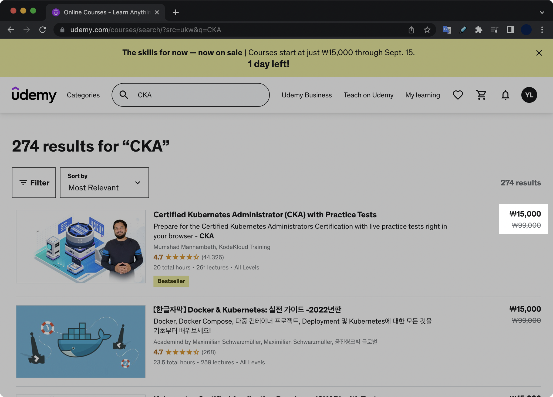Dismiss the sale banner with the X

click(539, 53)
